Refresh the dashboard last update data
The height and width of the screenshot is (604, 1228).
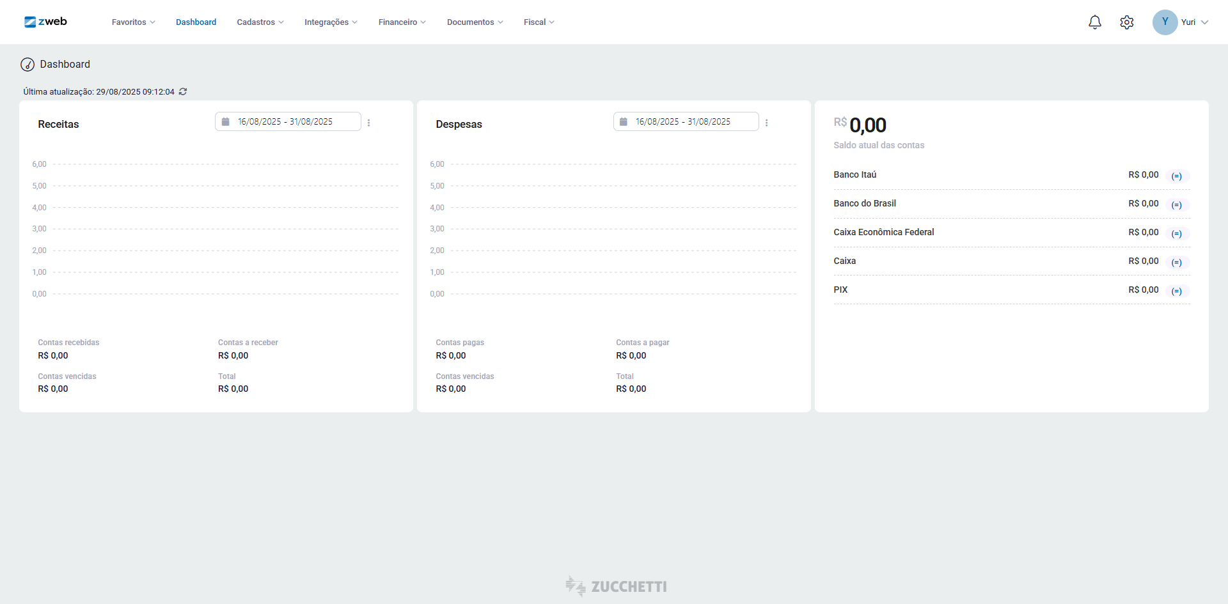pyautogui.click(x=182, y=91)
